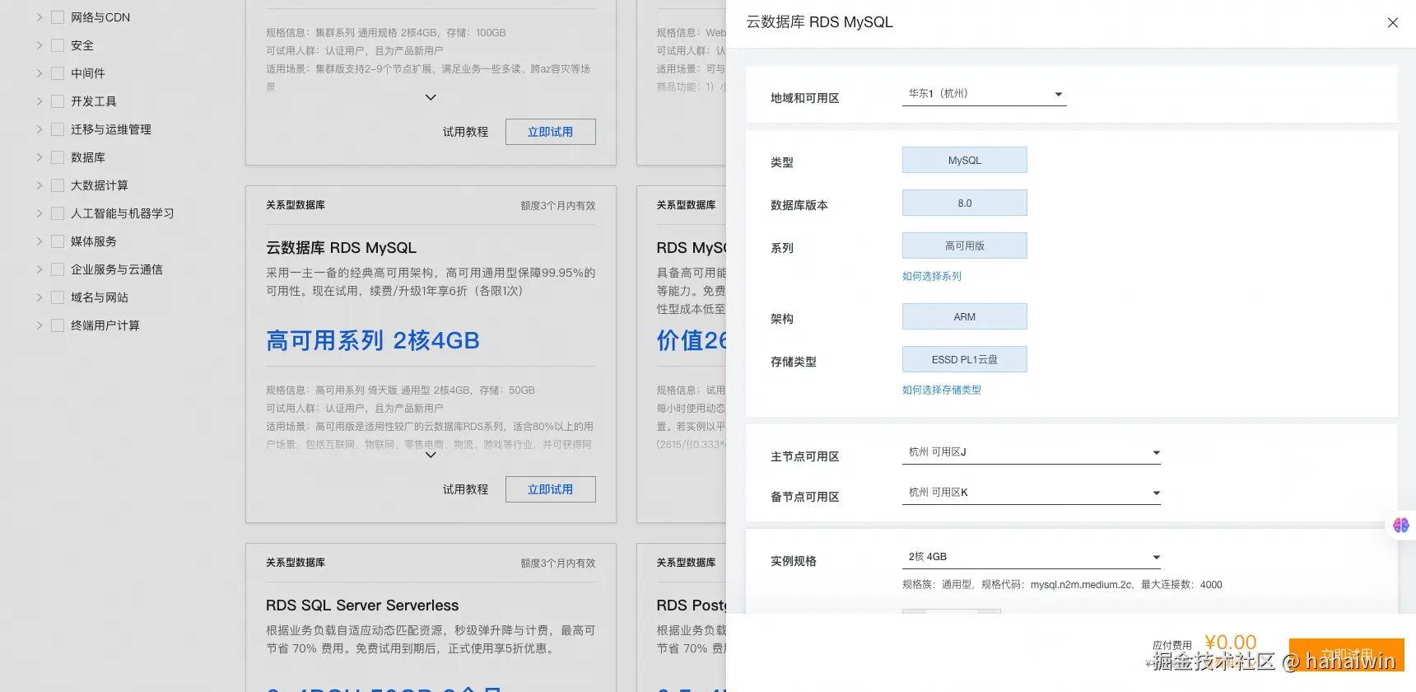1416x692 pixels.
Task: Tick the 域名与网站 checkbox
Action: point(58,297)
